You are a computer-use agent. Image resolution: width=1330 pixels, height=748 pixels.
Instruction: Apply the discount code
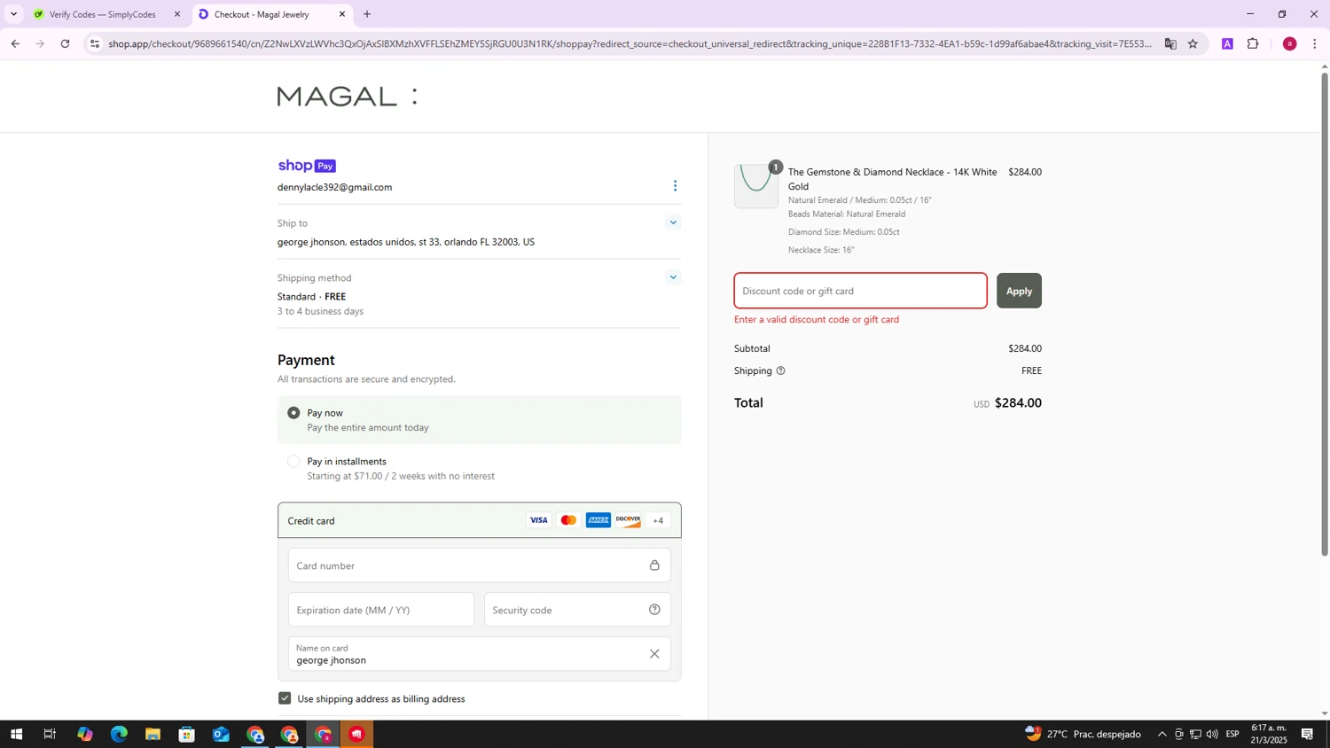[1019, 291]
